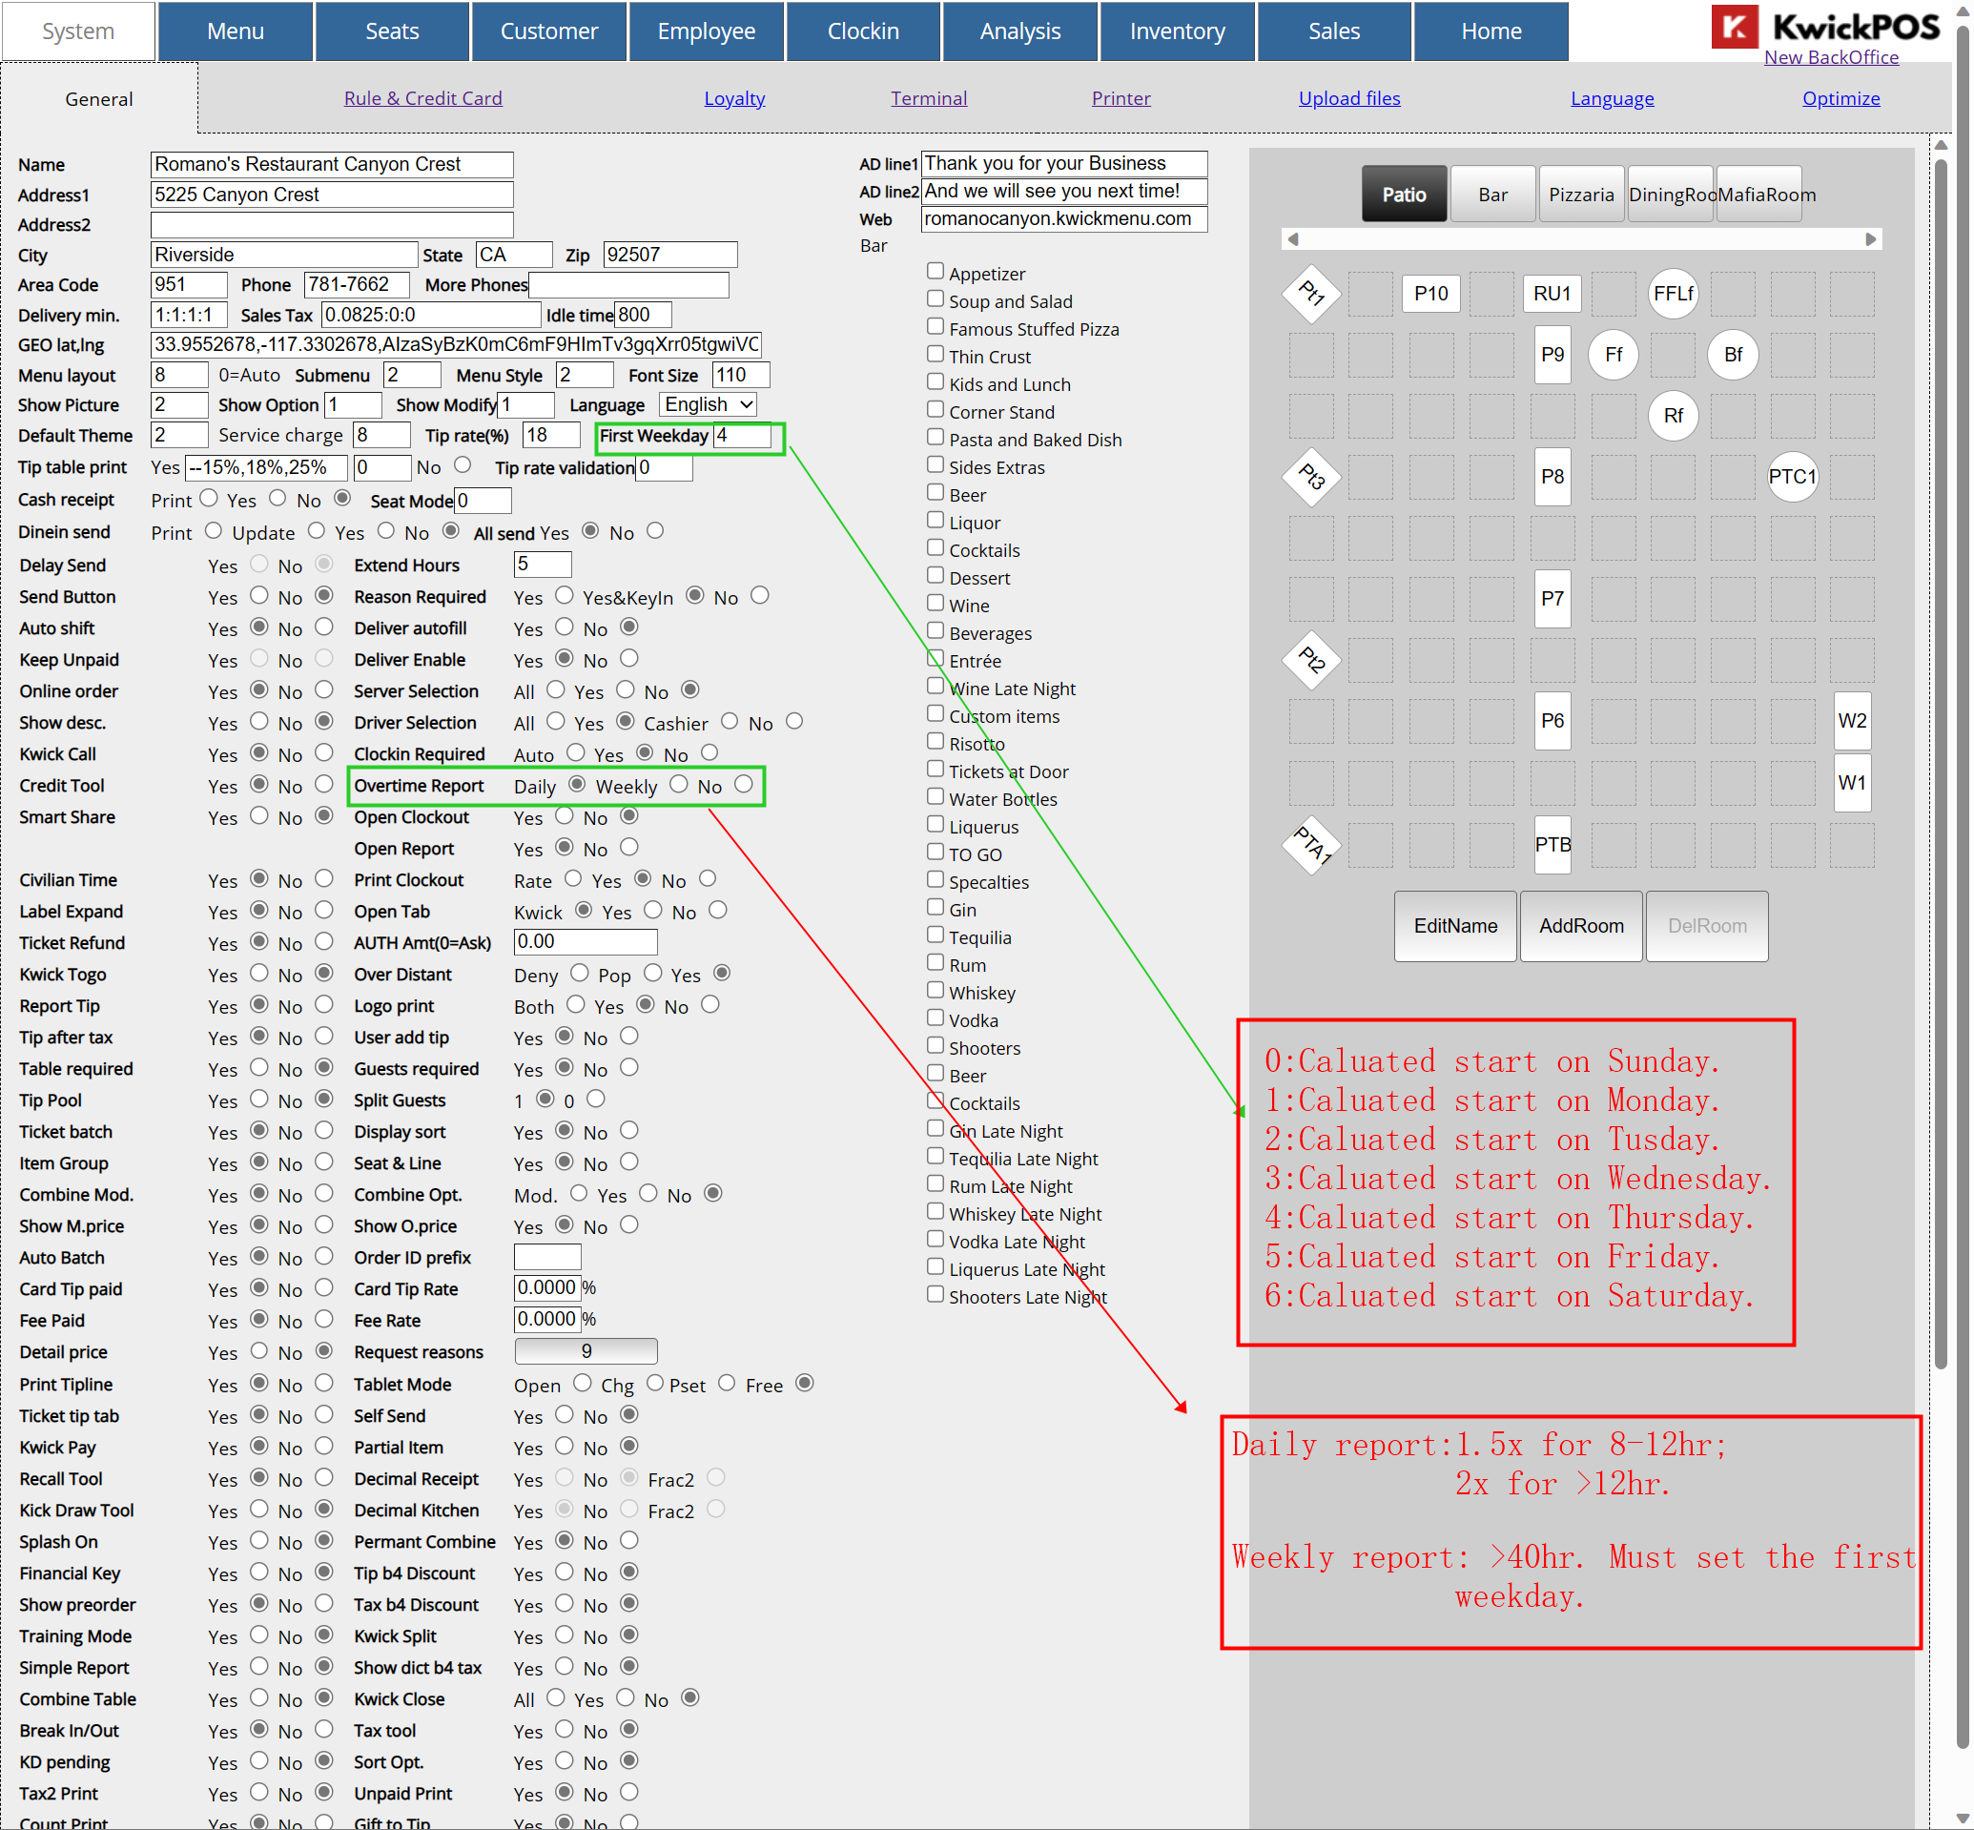Image resolution: width=1974 pixels, height=1830 pixels.
Task: Select diamond table Pt2
Action: tap(1310, 660)
